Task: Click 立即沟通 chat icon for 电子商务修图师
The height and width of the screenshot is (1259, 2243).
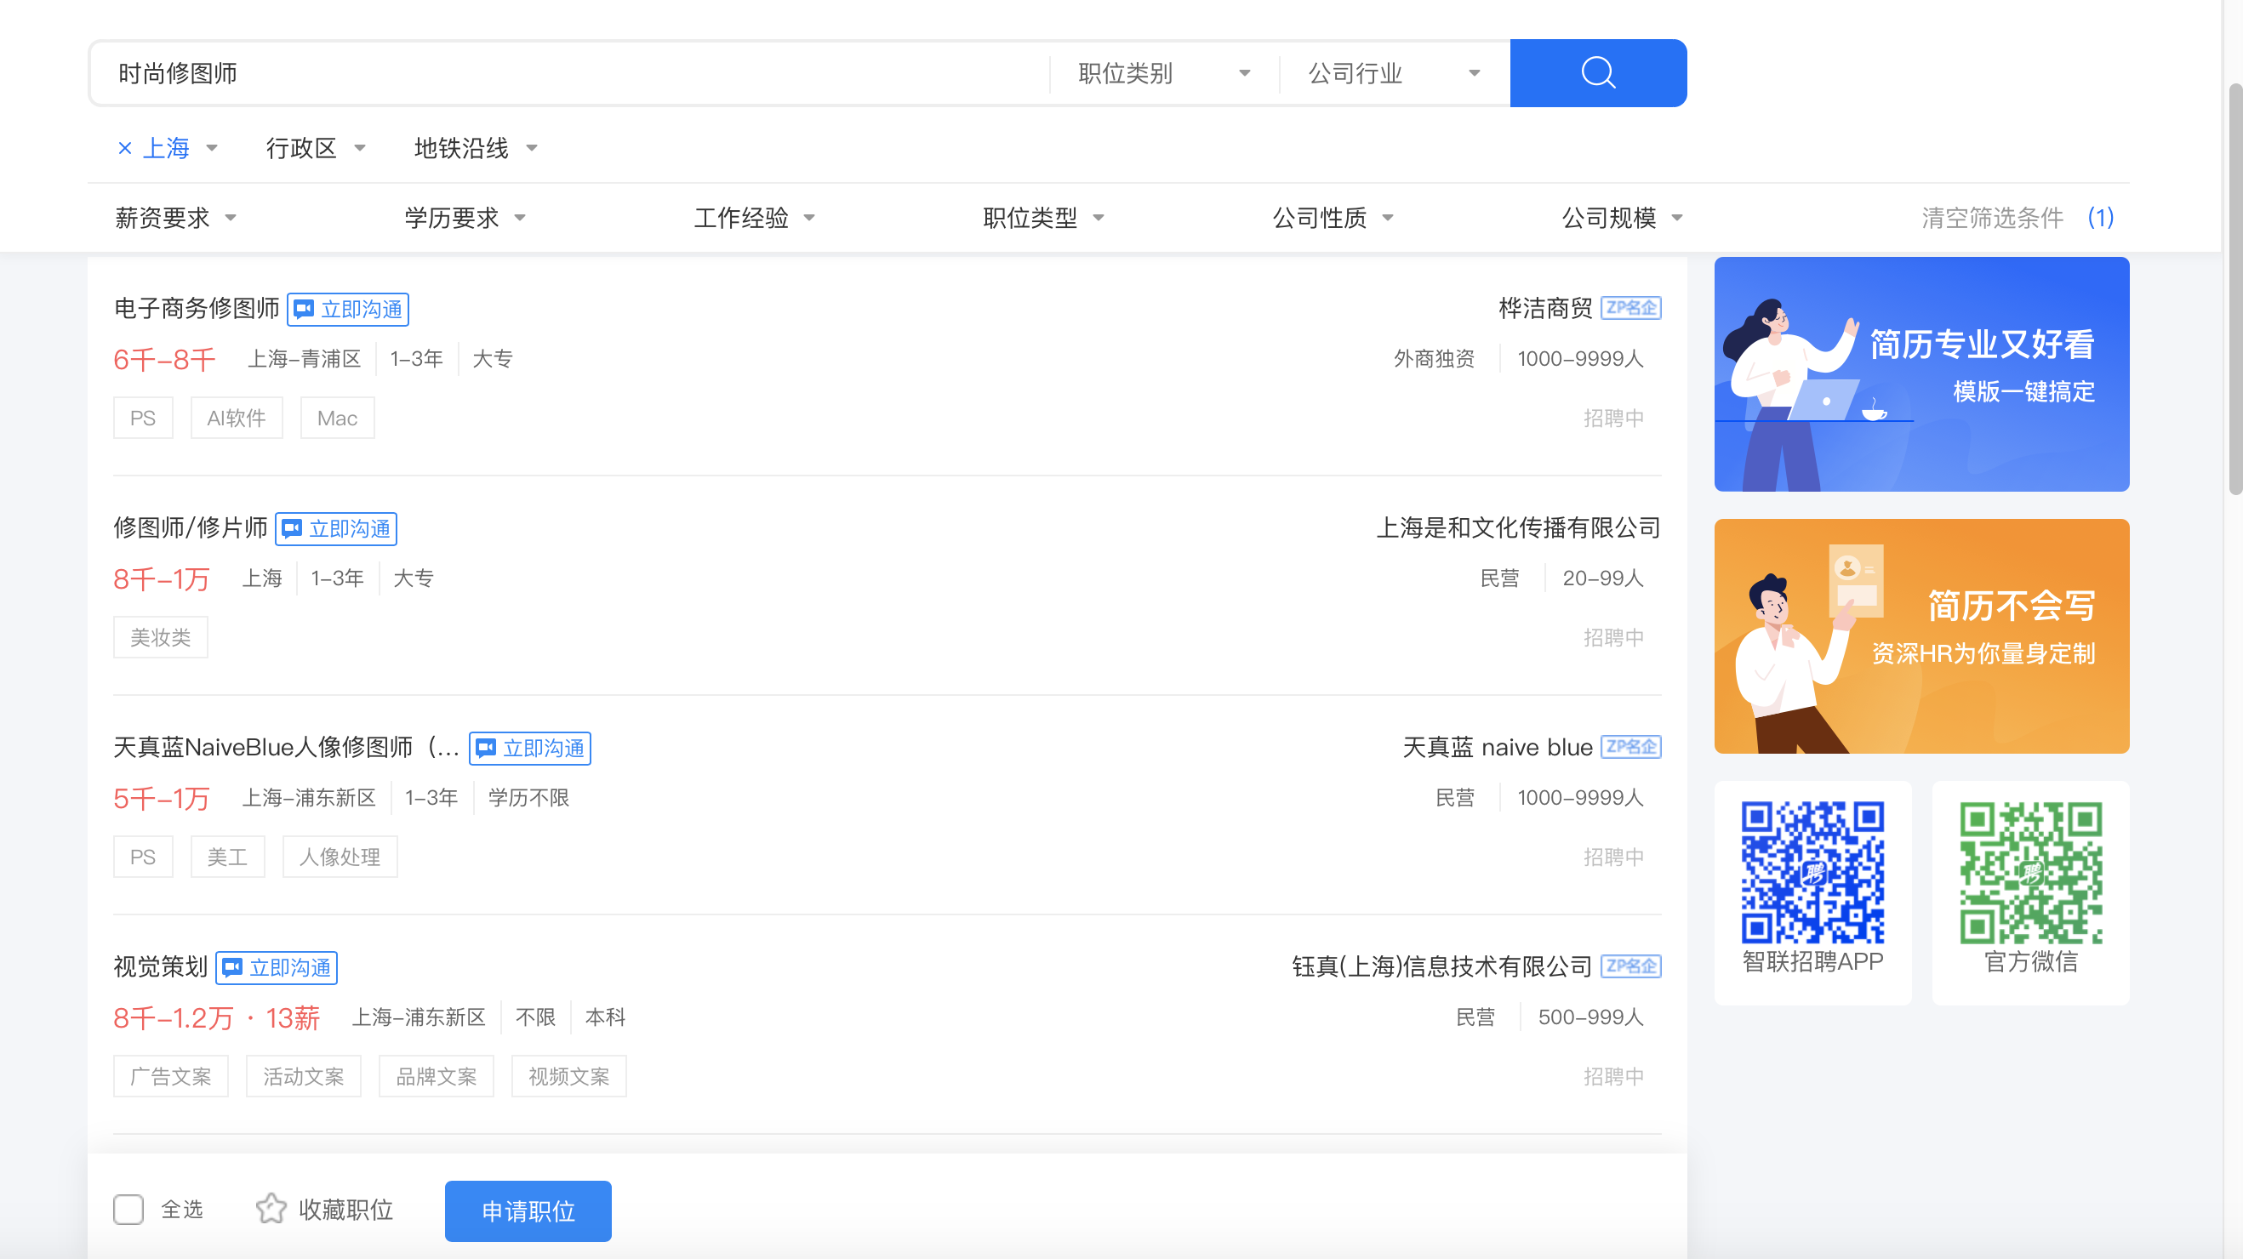Action: tap(304, 309)
